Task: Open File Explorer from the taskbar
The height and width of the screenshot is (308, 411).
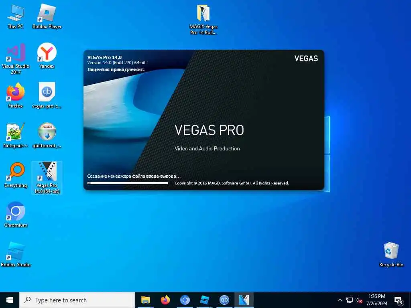Action: 145,300
